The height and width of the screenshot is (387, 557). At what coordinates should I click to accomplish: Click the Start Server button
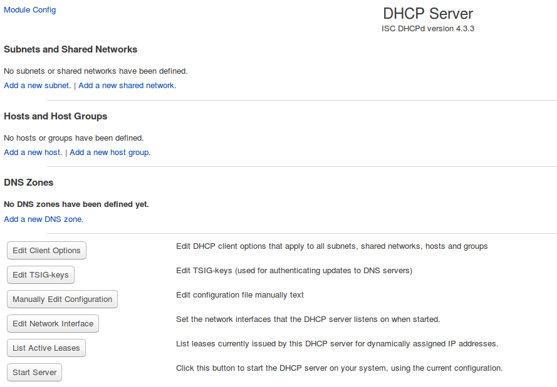tap(34, 373)
